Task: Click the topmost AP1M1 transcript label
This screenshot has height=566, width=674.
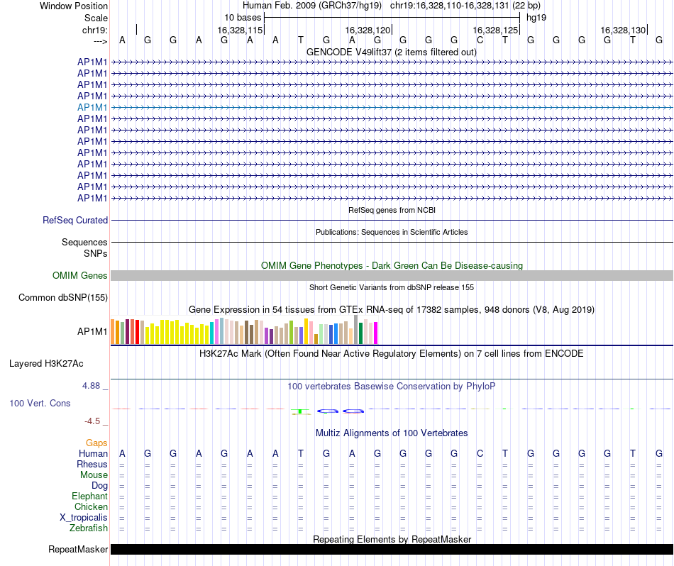Action: point(92,62)
